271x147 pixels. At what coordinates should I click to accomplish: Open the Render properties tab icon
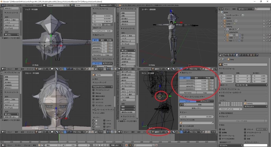[226, 55]
